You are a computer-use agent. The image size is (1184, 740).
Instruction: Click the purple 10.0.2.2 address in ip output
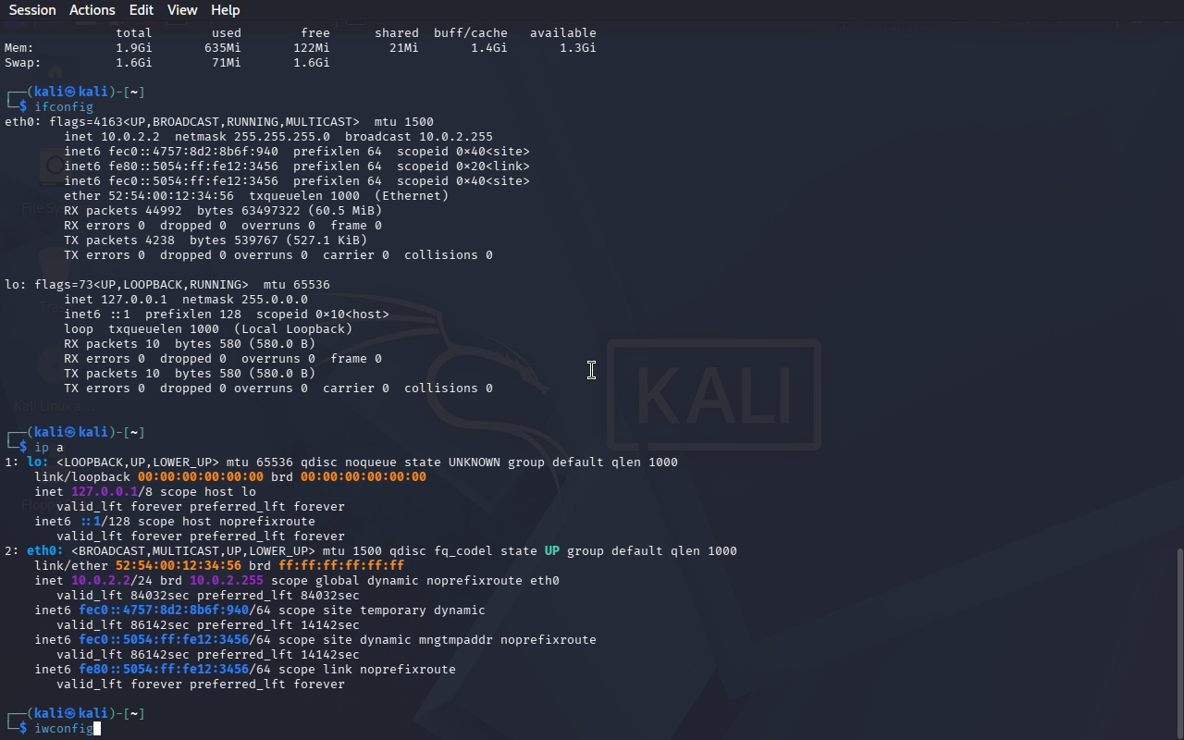click(x=101, y=581)
